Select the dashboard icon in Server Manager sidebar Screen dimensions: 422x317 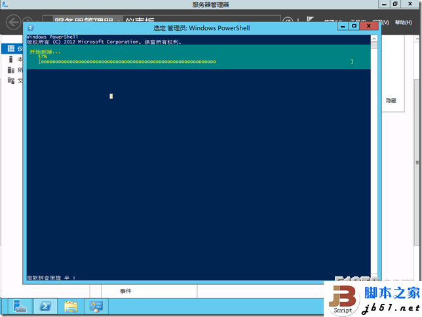11,48
